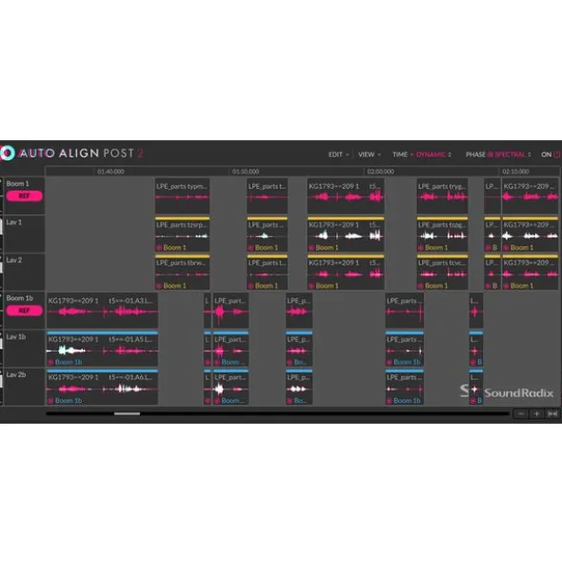Select the LPE_part clip on Lav 1b track
Screen dimensions: 562x563
tap(231, 349)
